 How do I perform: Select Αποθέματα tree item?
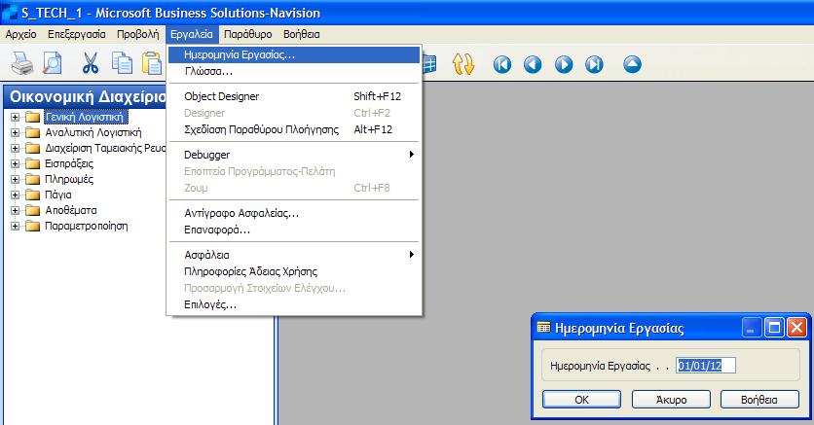click(71, 210)
